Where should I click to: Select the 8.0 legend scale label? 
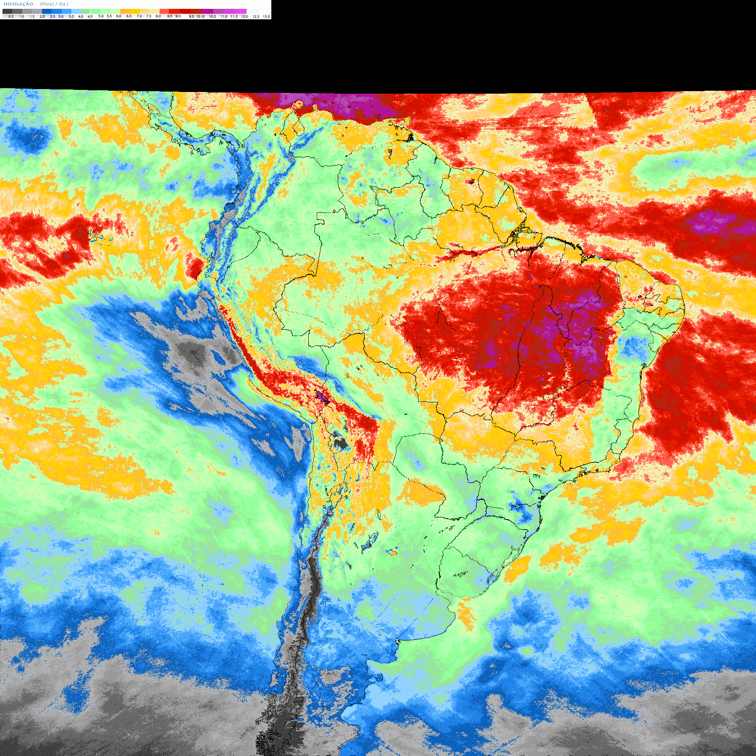158,16
